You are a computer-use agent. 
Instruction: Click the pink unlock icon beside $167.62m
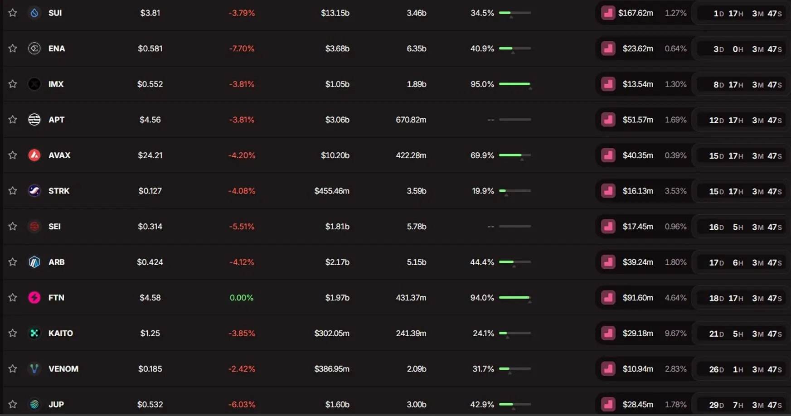[x=608, y=13]
